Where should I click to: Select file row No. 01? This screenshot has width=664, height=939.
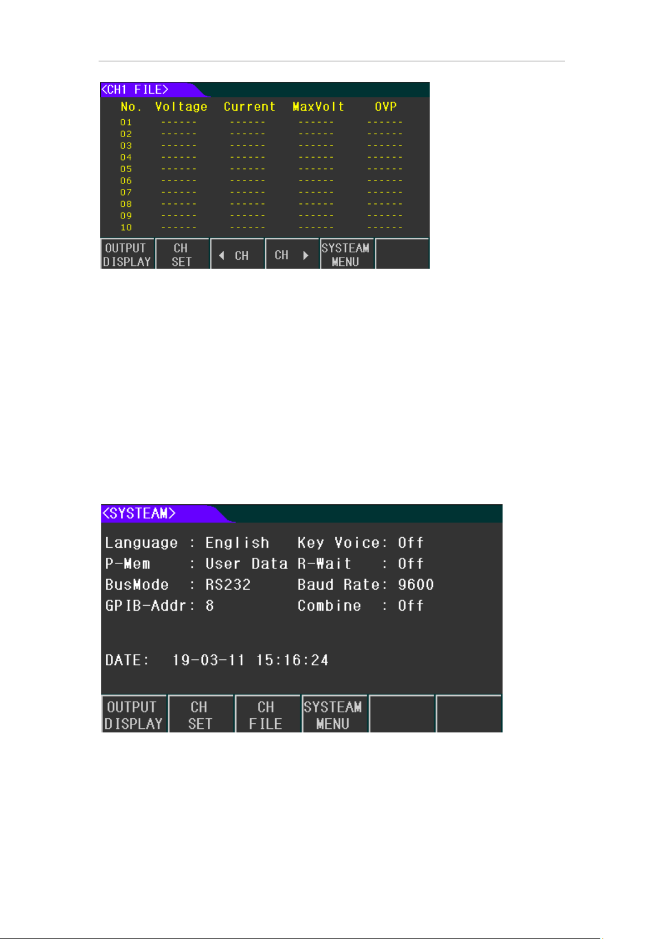point(261,122)
